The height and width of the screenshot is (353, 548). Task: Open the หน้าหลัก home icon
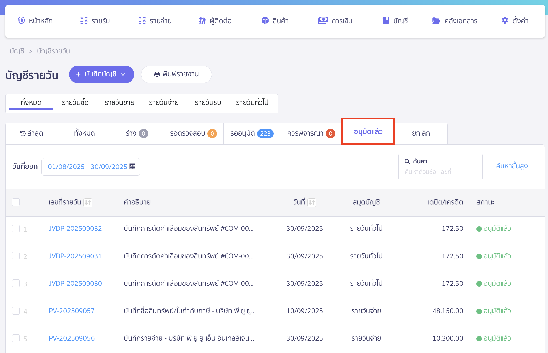pos(21,20)
